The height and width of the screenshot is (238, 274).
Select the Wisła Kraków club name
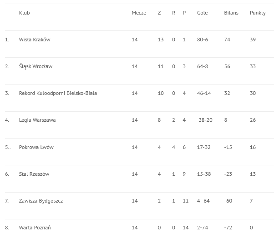[x=35, y=40]
